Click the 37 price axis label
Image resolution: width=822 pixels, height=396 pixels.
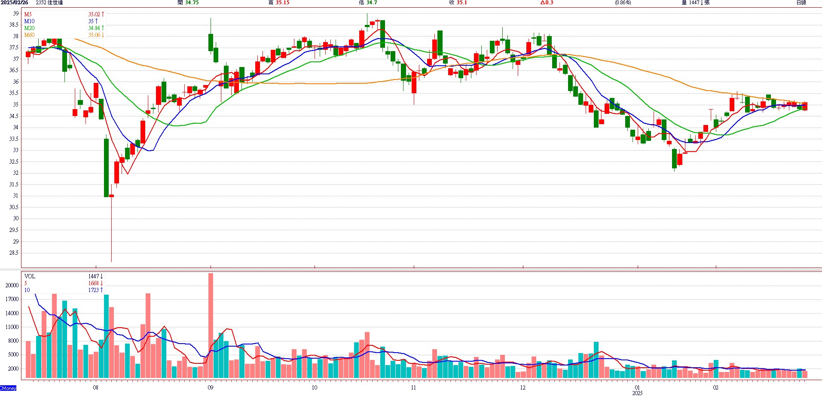point(16,59)
